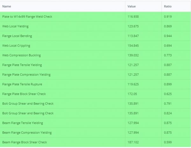Choose the Beam Flange Tensile Yielding row

[x=22, y=123]
